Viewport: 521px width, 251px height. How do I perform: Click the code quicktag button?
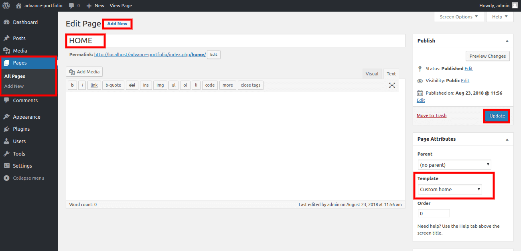point(210,85)
